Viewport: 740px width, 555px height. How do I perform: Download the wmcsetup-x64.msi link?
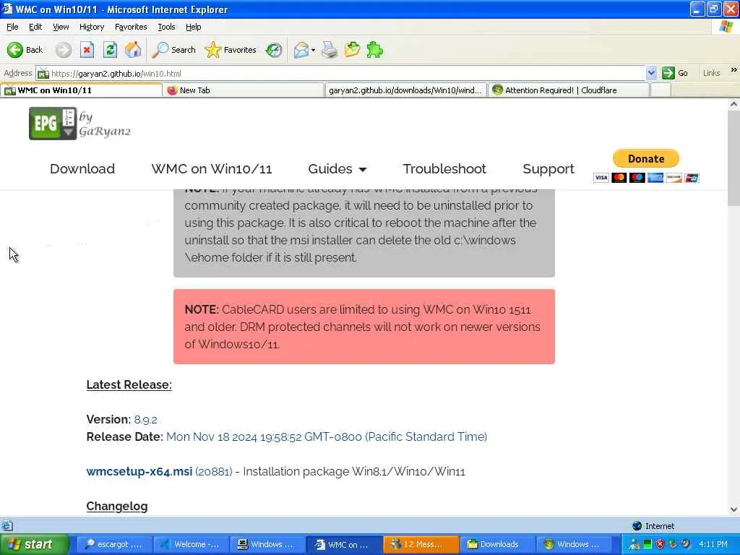click(139, 471)
